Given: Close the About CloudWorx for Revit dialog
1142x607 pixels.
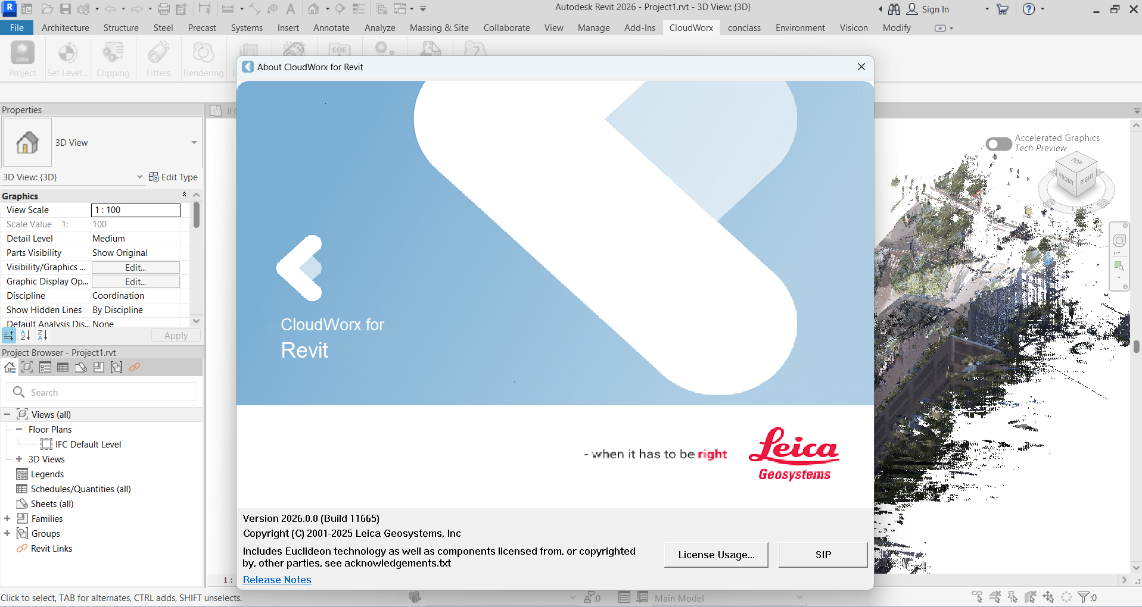Looking at the screenshot, I should click(861, 67).
